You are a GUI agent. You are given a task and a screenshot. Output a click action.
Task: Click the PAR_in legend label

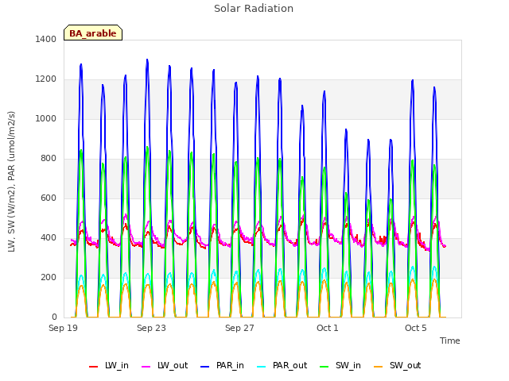click(230, 366)
